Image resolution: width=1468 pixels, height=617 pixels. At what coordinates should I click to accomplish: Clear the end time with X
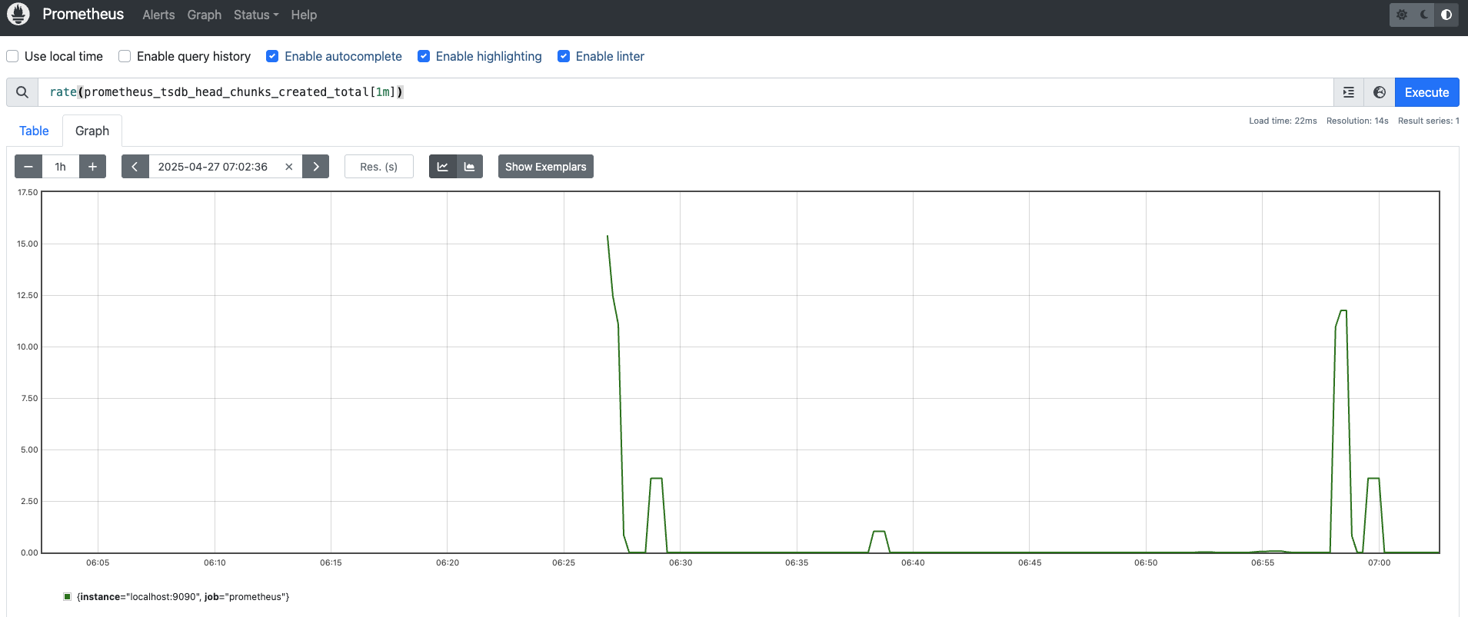[289, 167]
